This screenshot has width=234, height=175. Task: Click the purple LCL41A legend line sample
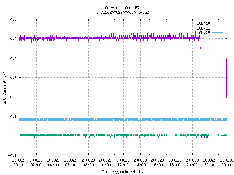(218, 23)
